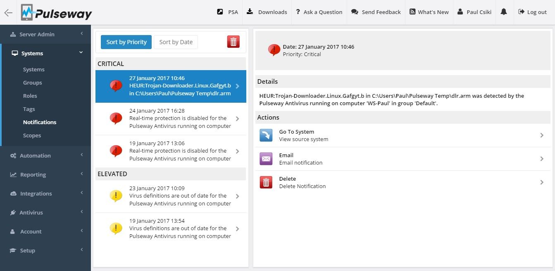Collapse the Systems menu chevron
Screen dimensions: 555x271
click(81, 52)
